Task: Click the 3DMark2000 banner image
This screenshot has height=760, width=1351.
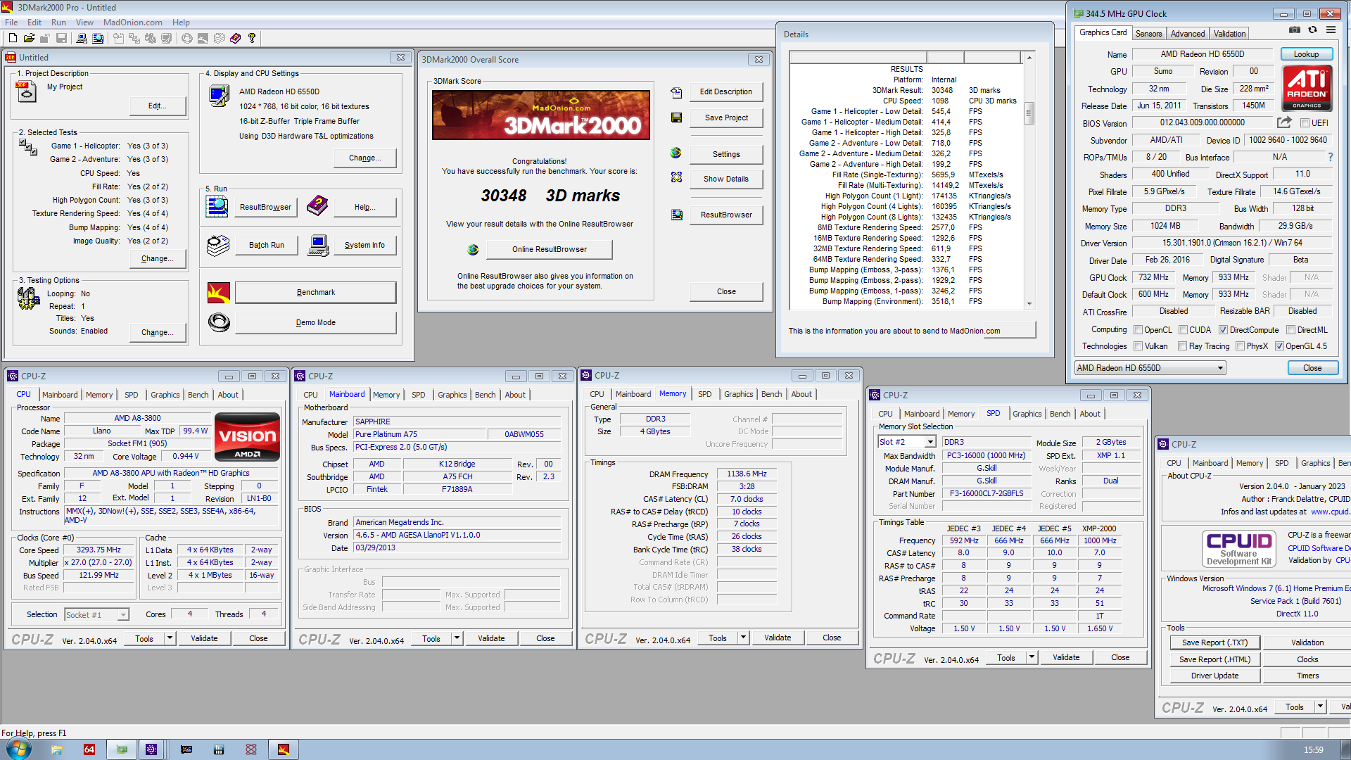Action: click(x=540, y=115)
